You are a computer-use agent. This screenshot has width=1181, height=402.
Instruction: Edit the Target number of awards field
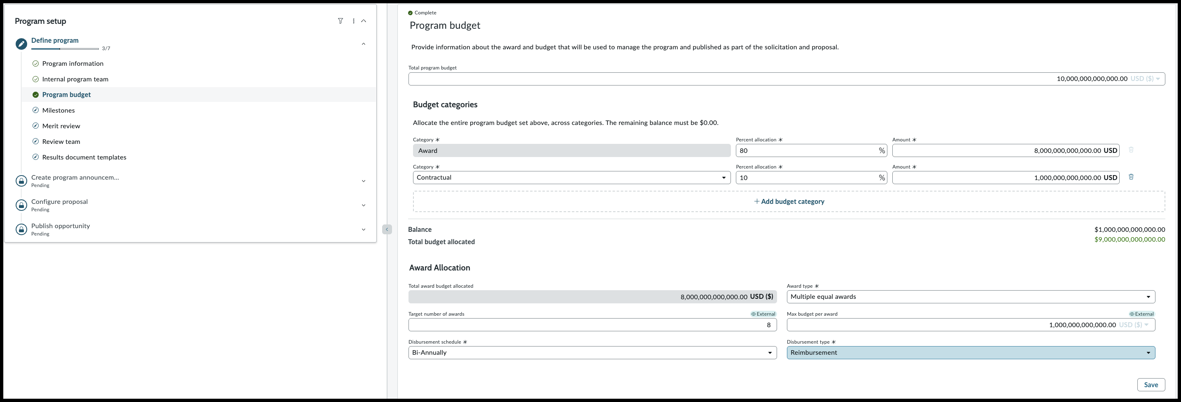pos(592,325)
